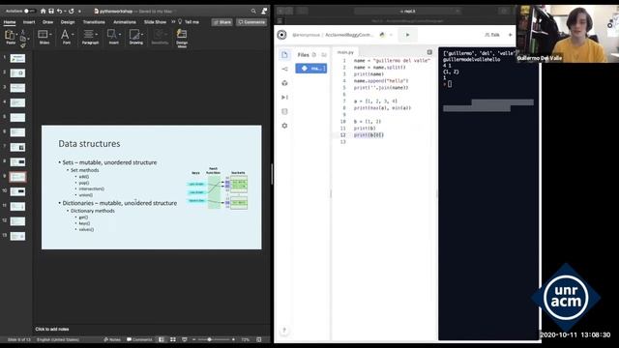Click the Data structures slide title

click(89, 144)
